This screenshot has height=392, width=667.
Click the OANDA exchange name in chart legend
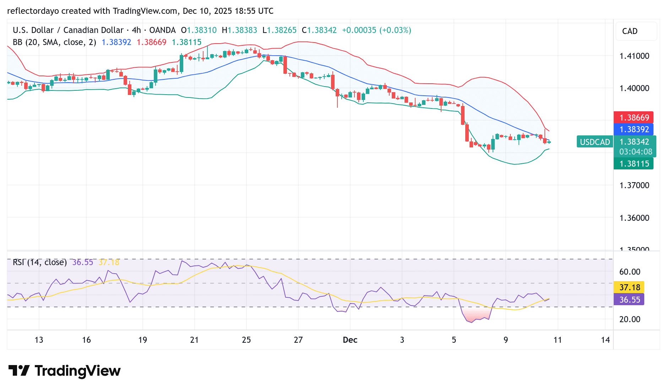(x=163, y=30)
